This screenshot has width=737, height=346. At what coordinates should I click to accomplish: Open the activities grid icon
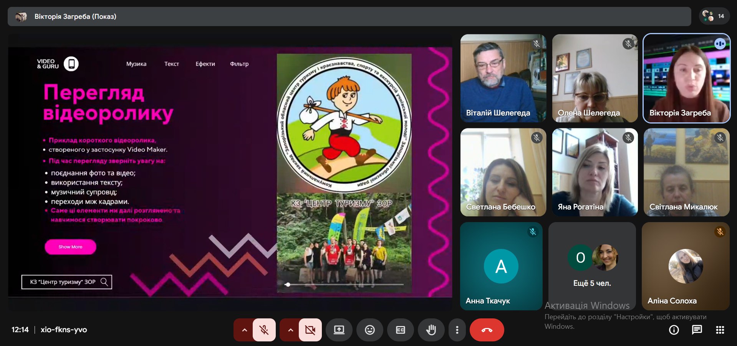point(720,330)
